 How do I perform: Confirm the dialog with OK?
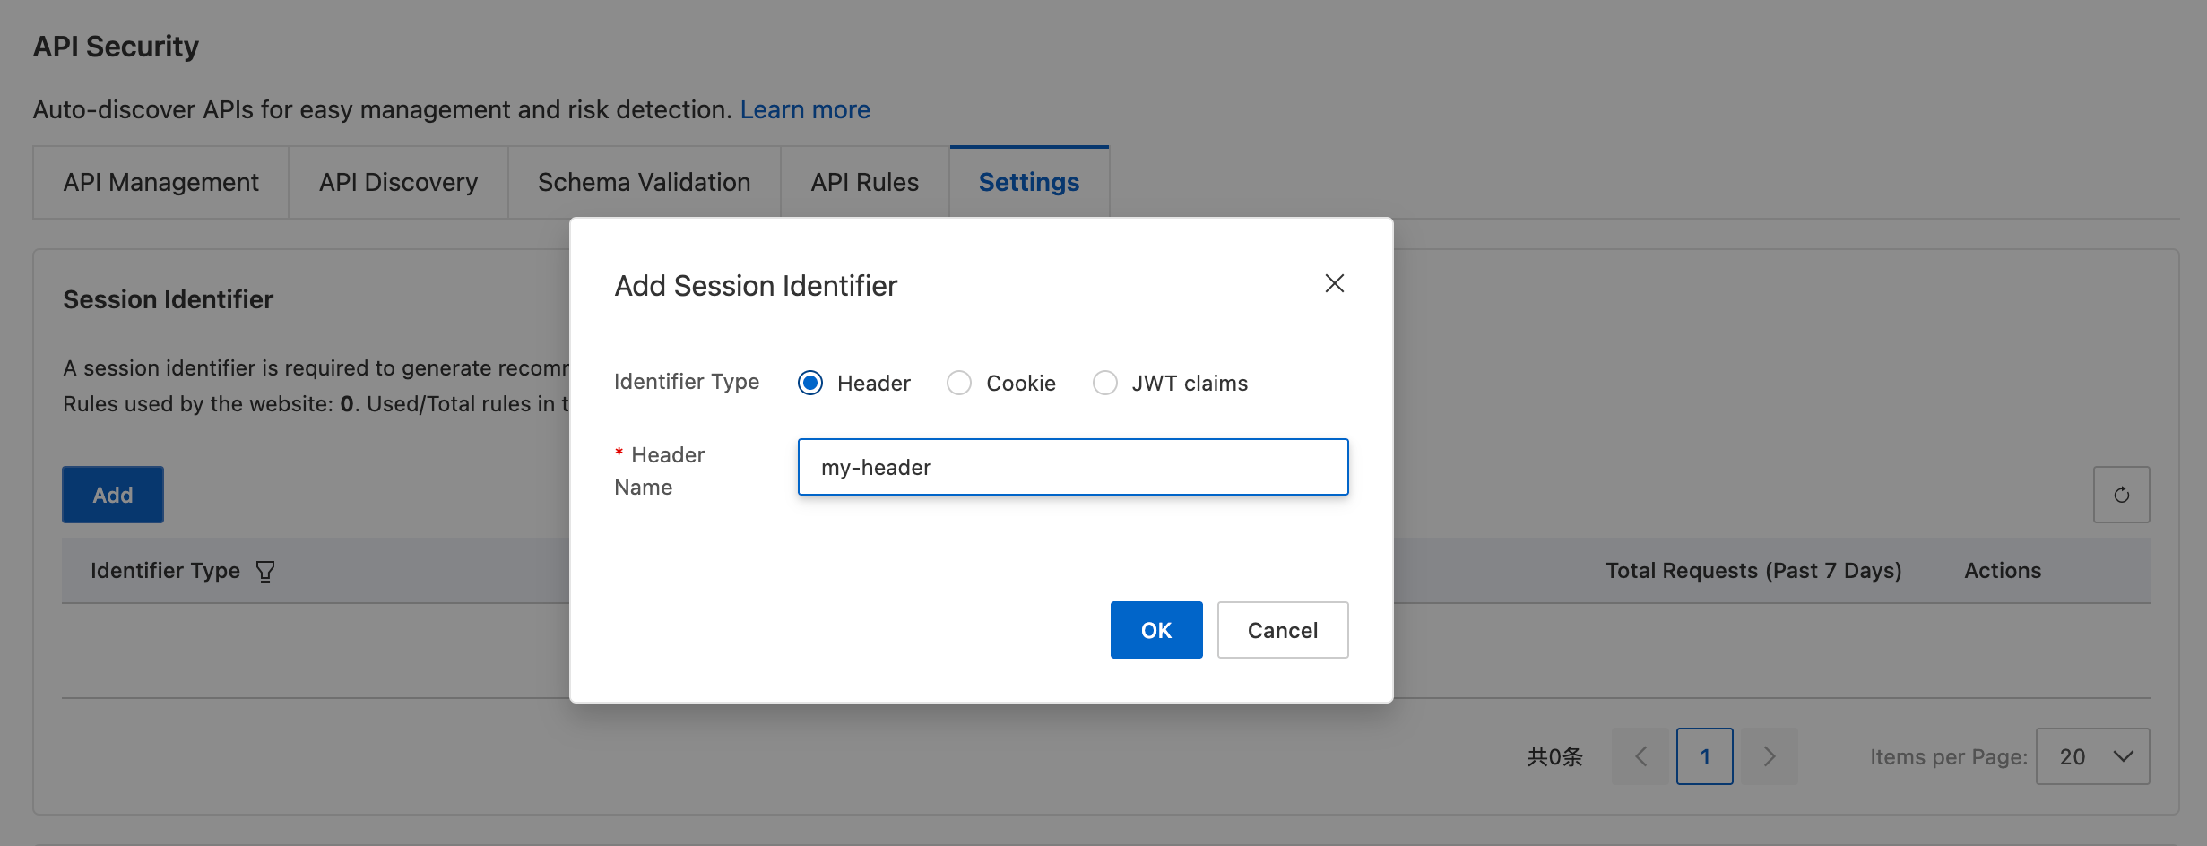[1155, 630]
